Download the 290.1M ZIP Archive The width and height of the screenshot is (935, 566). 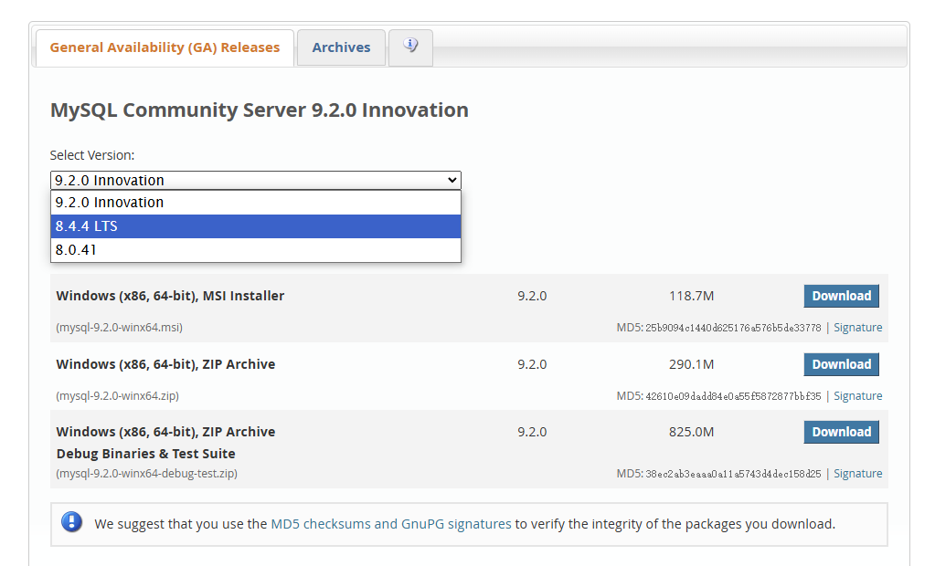tap(842, 364)
